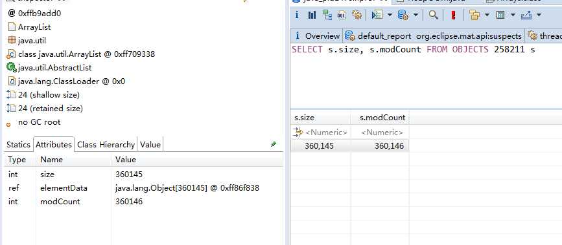The width and height of the screenshot is (562, 245).
Task: Select the elementData attribute row
Action: tap(143, 187)
